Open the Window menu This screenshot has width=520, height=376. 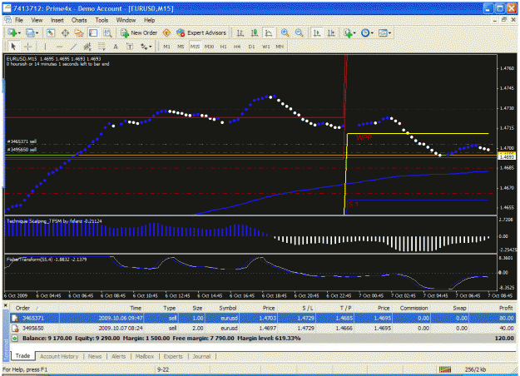126,20
